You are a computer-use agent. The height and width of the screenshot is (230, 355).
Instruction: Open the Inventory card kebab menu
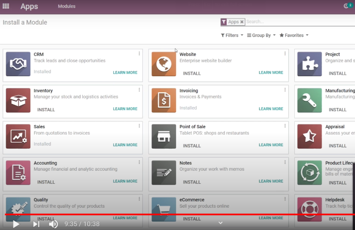pyautogui.click(x=139, y=89)
